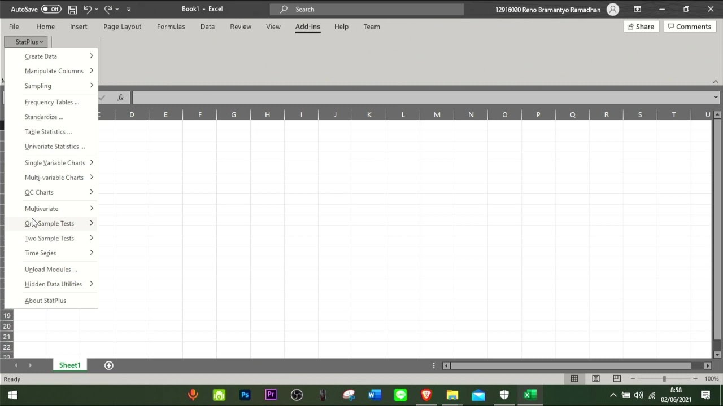
Task: Click the zoom in plus button
Action: pos(695,379)
